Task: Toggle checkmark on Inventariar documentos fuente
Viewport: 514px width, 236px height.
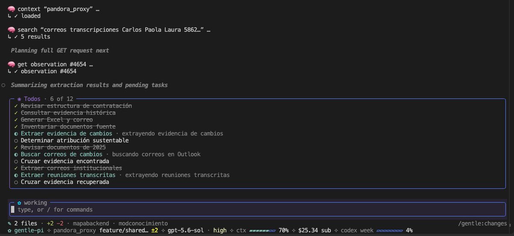Action: (16, 127)
